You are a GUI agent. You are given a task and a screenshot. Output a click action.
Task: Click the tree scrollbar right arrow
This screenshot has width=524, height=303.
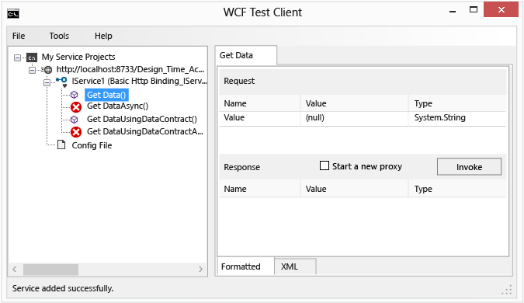200,270
